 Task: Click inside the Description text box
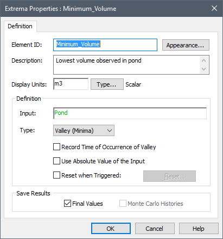pyautogui.click(x=126, y=65)
